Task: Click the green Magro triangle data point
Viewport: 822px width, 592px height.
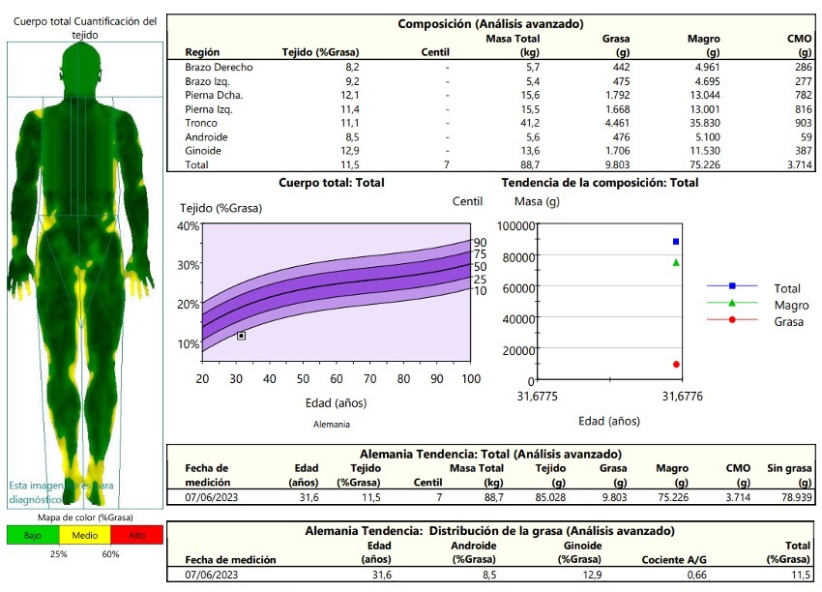Action: click(676, 262)
